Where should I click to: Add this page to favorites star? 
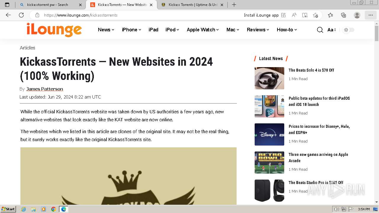point(315,15)
